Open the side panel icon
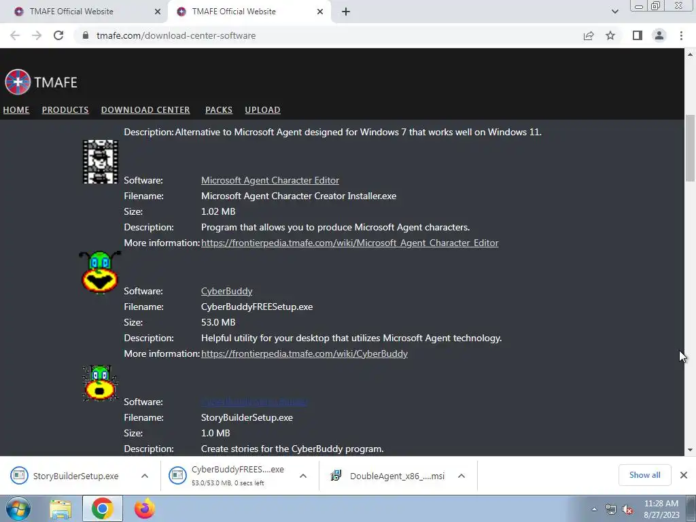This screenshot has height=522, width=696. coord(638,35)
